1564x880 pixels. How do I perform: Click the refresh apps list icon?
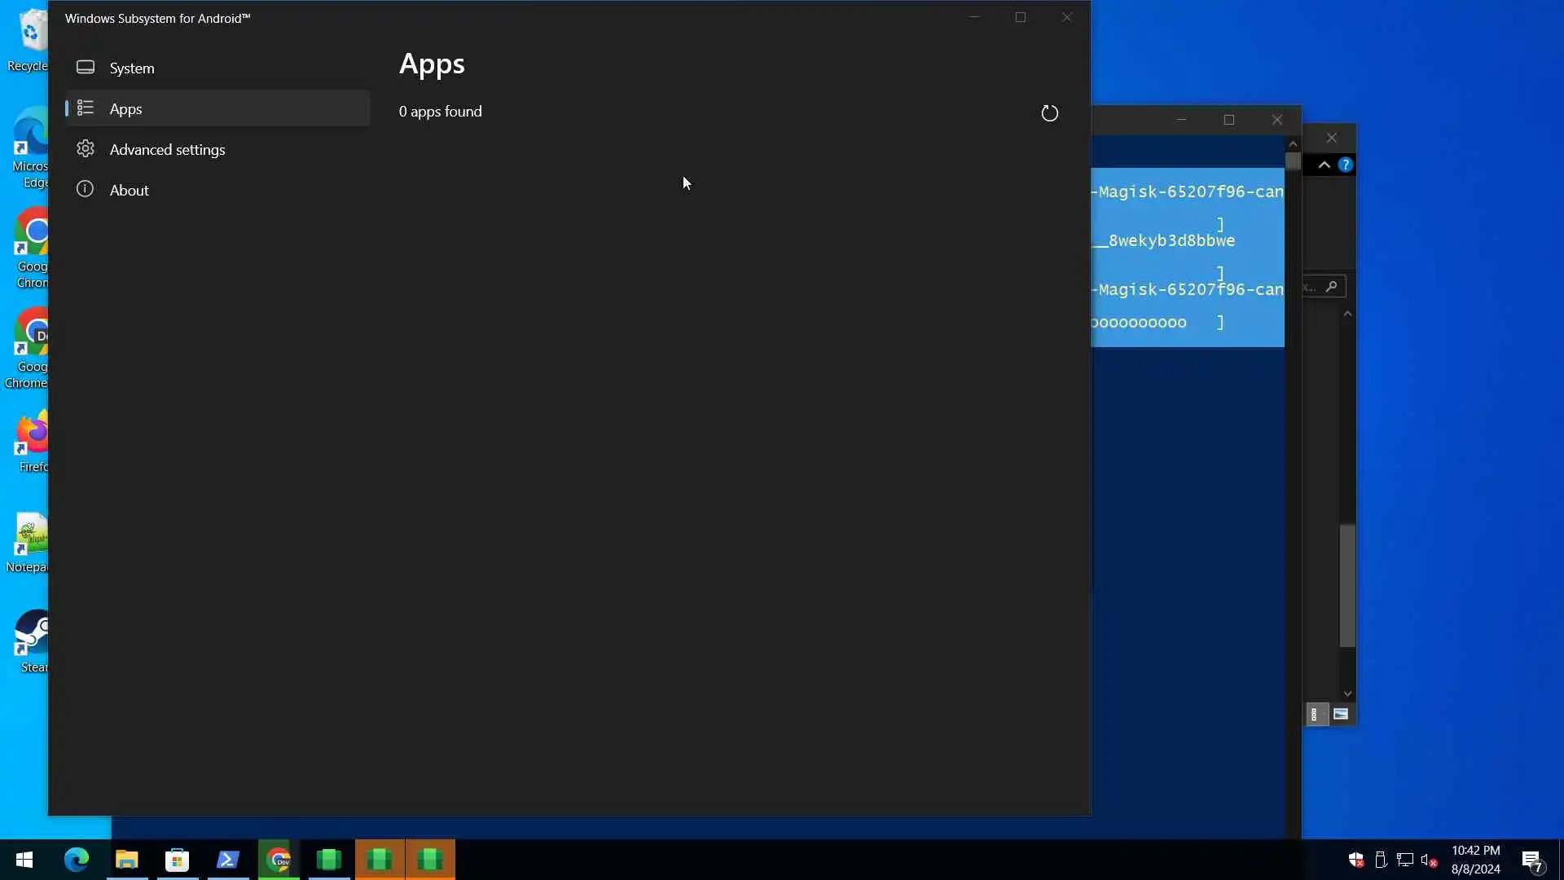(1049, 113)
